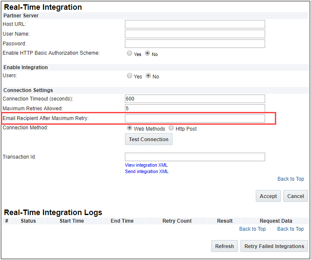This screenshot has width=311, height=260.
Task: Click the Send integration XML link
Action: (147, 171)
